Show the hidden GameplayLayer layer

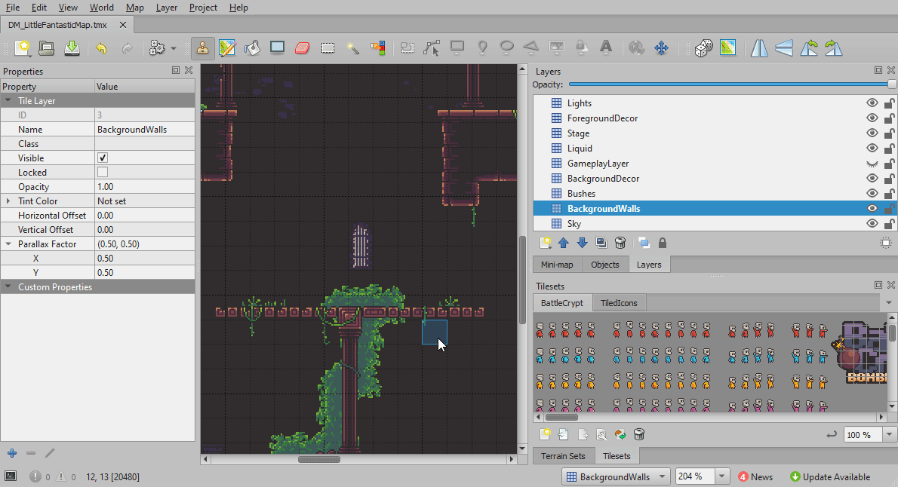click(872, 164)
